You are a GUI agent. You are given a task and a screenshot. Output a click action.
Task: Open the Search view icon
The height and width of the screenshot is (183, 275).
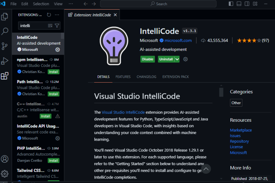click(4, 31)
